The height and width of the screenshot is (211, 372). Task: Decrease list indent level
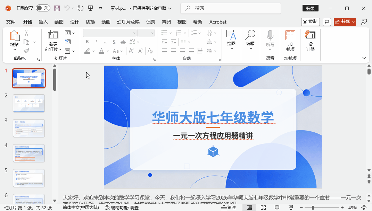164,42
